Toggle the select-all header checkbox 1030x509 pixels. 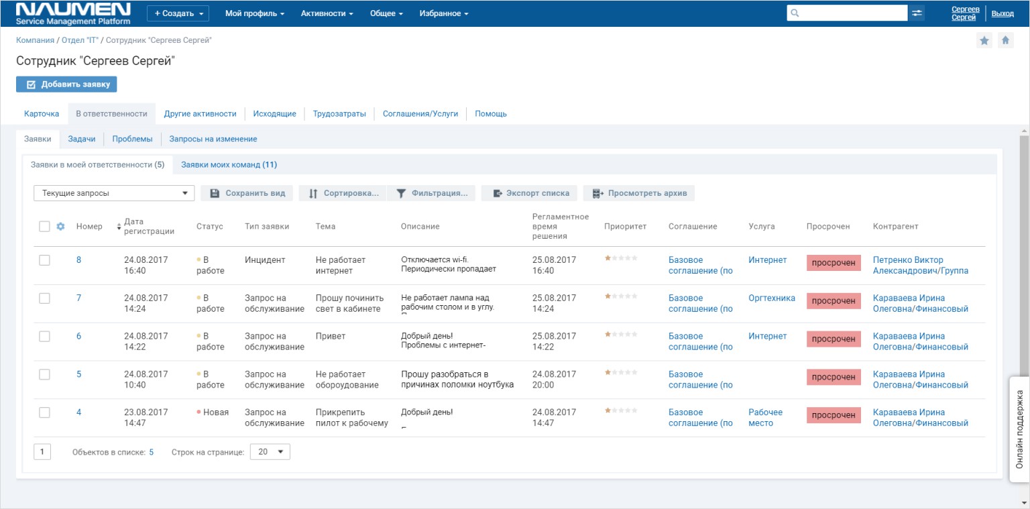[x=44, y=227]
